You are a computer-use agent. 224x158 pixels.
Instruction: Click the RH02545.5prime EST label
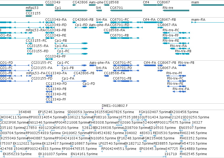[193, 154]
